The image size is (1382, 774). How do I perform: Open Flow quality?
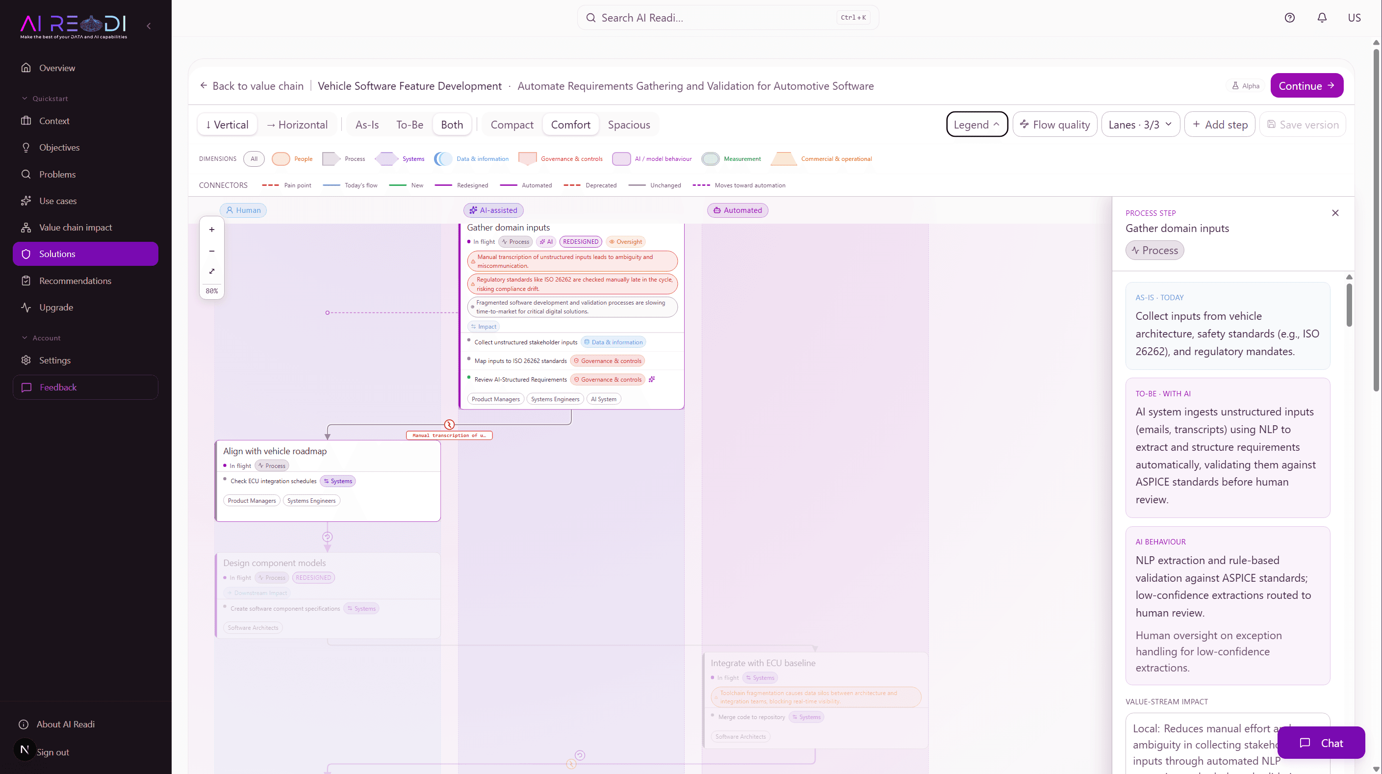tap(1054, 125)
